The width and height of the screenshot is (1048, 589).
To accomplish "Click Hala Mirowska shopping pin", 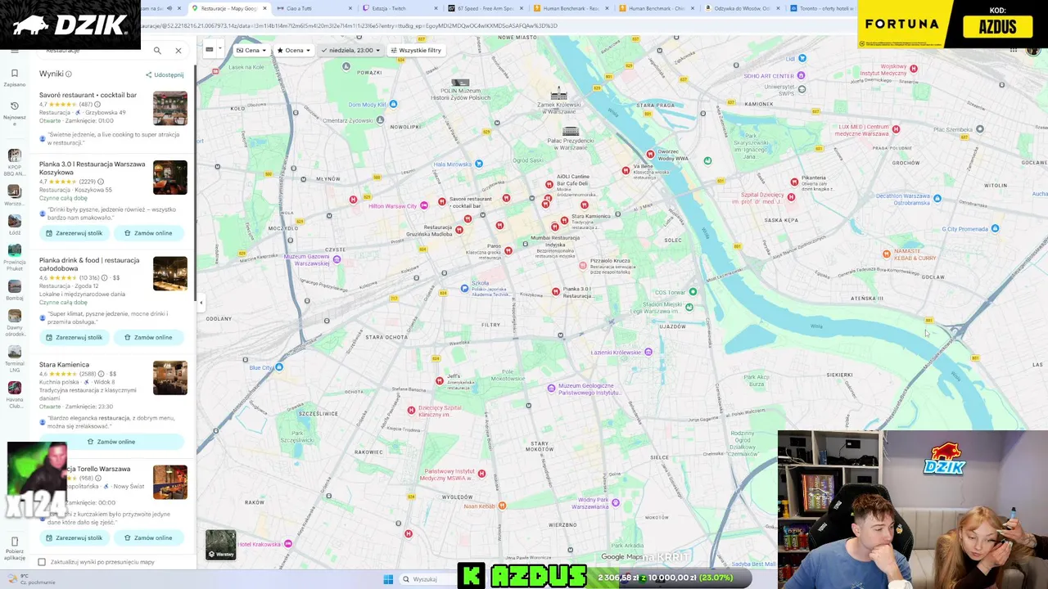I will click(x=479, y=164).
